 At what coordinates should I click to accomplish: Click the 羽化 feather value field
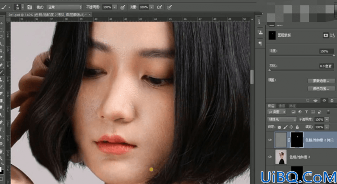click(326, 66)
